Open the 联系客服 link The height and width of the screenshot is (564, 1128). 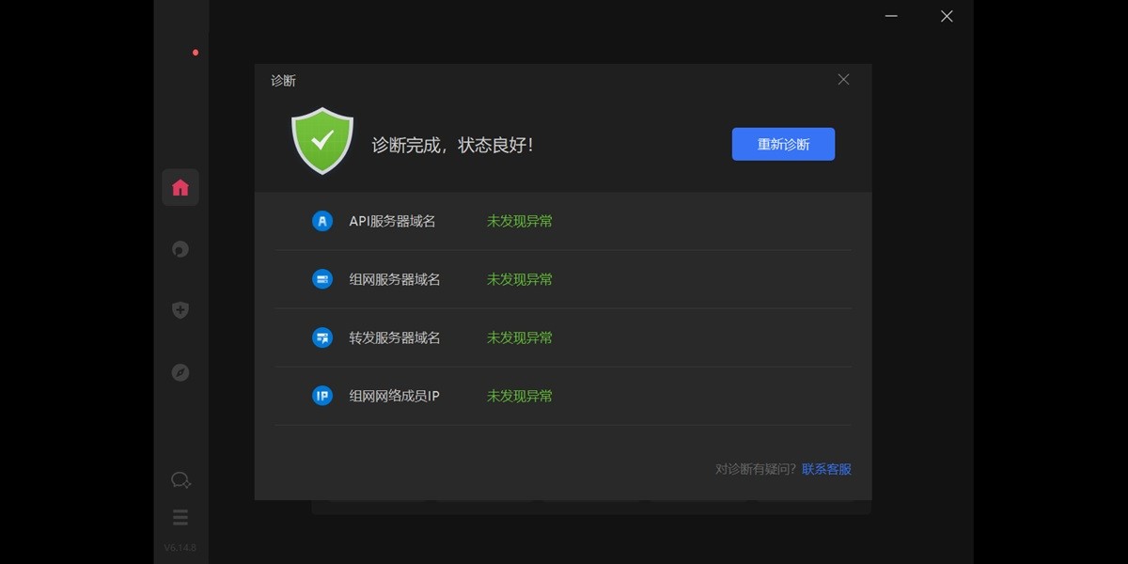click(826, 468)
